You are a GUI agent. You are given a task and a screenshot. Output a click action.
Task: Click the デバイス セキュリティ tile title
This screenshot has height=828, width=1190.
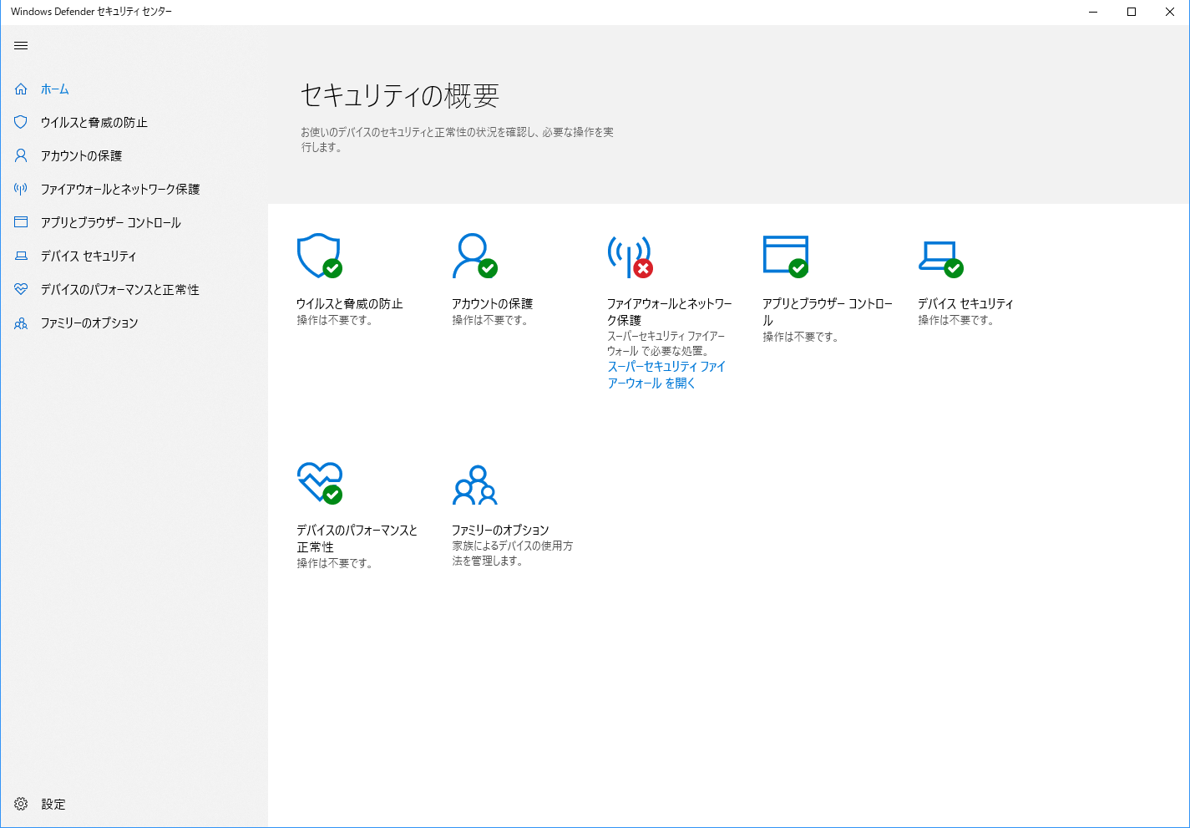(x=966, y=303)
